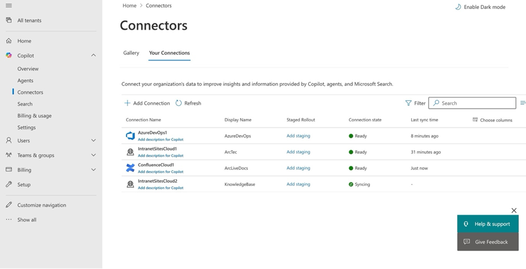Add Copilot description for ConfluenceCloud1
The image size is (526, 269).
(x=160, y=171)
